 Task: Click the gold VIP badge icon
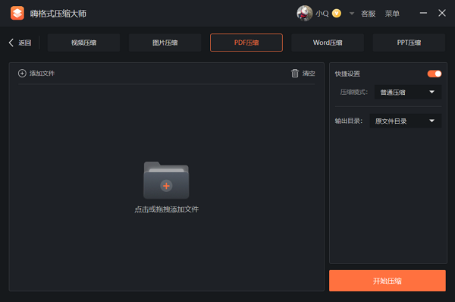pos(336,14)
